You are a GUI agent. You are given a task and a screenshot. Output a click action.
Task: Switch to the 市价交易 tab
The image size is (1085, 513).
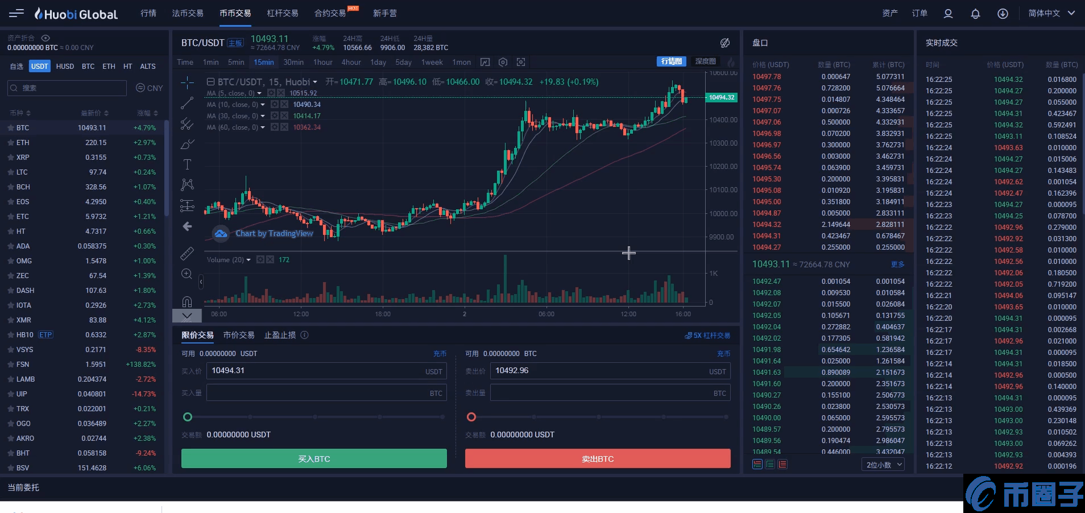click(x=239, y=335)
